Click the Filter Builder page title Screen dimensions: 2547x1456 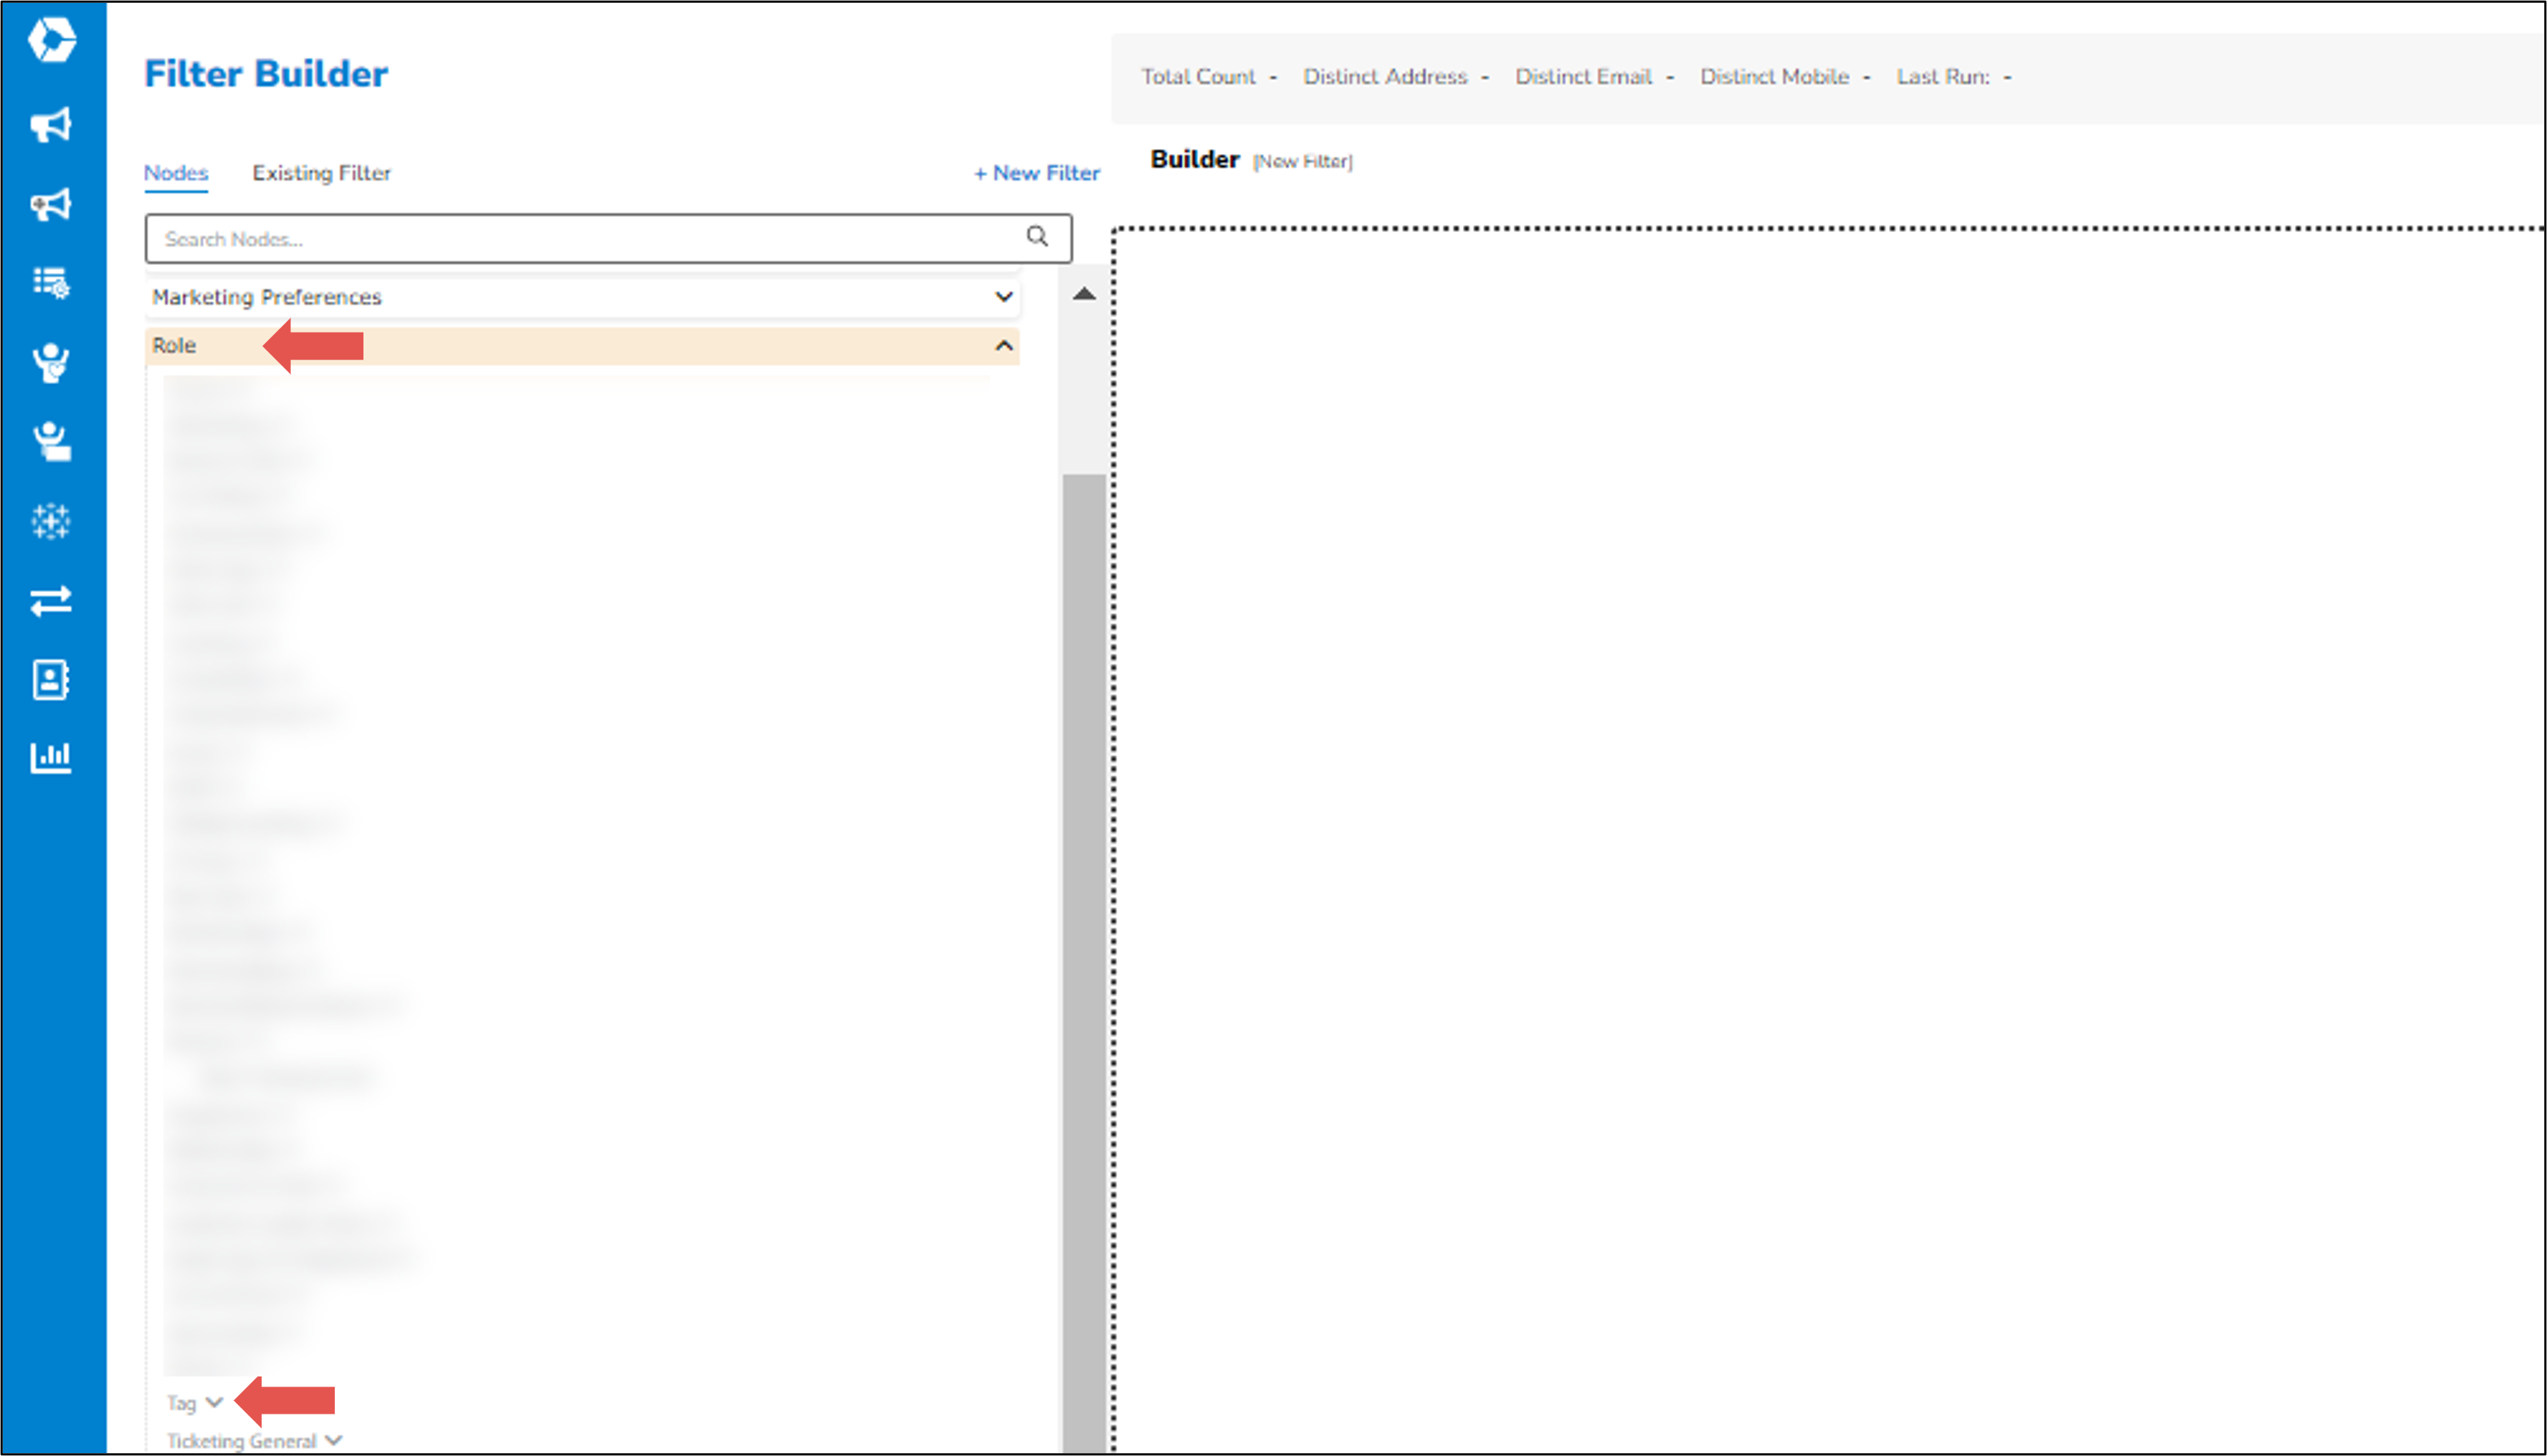[266, 74]
